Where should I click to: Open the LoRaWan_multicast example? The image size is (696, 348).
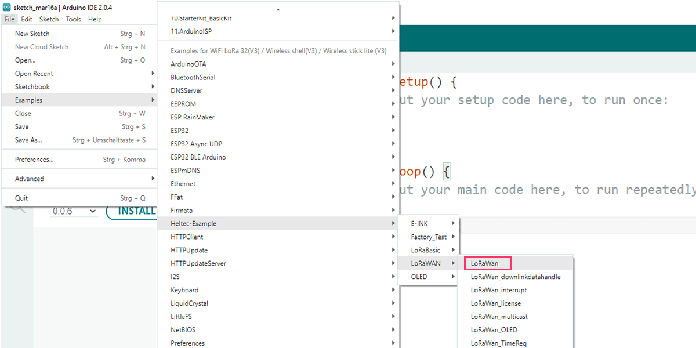click(x=516, y=317)
